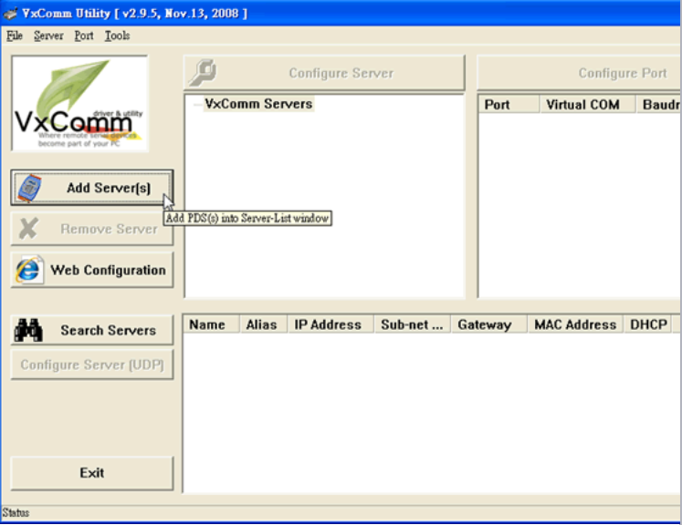This screenshot has width=682, height=525.
Task: Click the Configure Server button label
Action: (341, 73)
